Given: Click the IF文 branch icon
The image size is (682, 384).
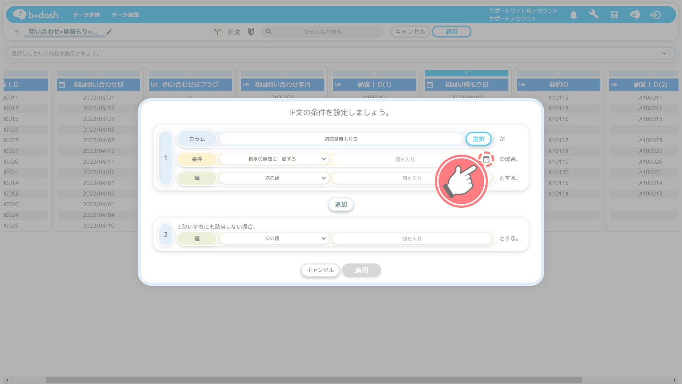Looking at the screenshot, I should click(x=217, y=32).
